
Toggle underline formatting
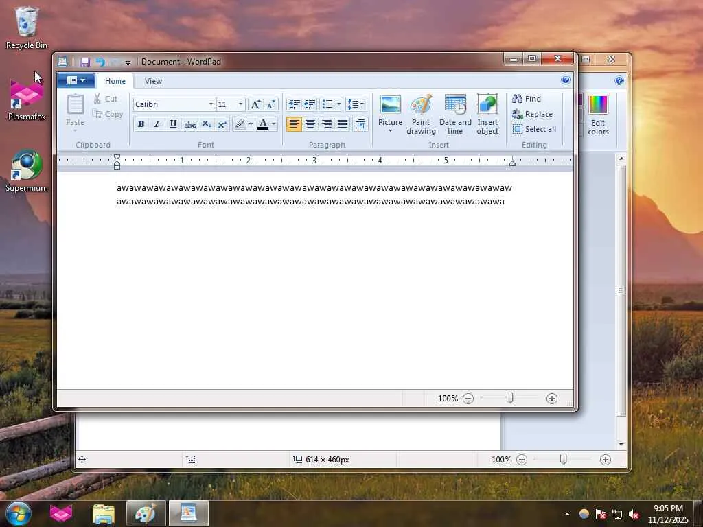tap(173, 124)
